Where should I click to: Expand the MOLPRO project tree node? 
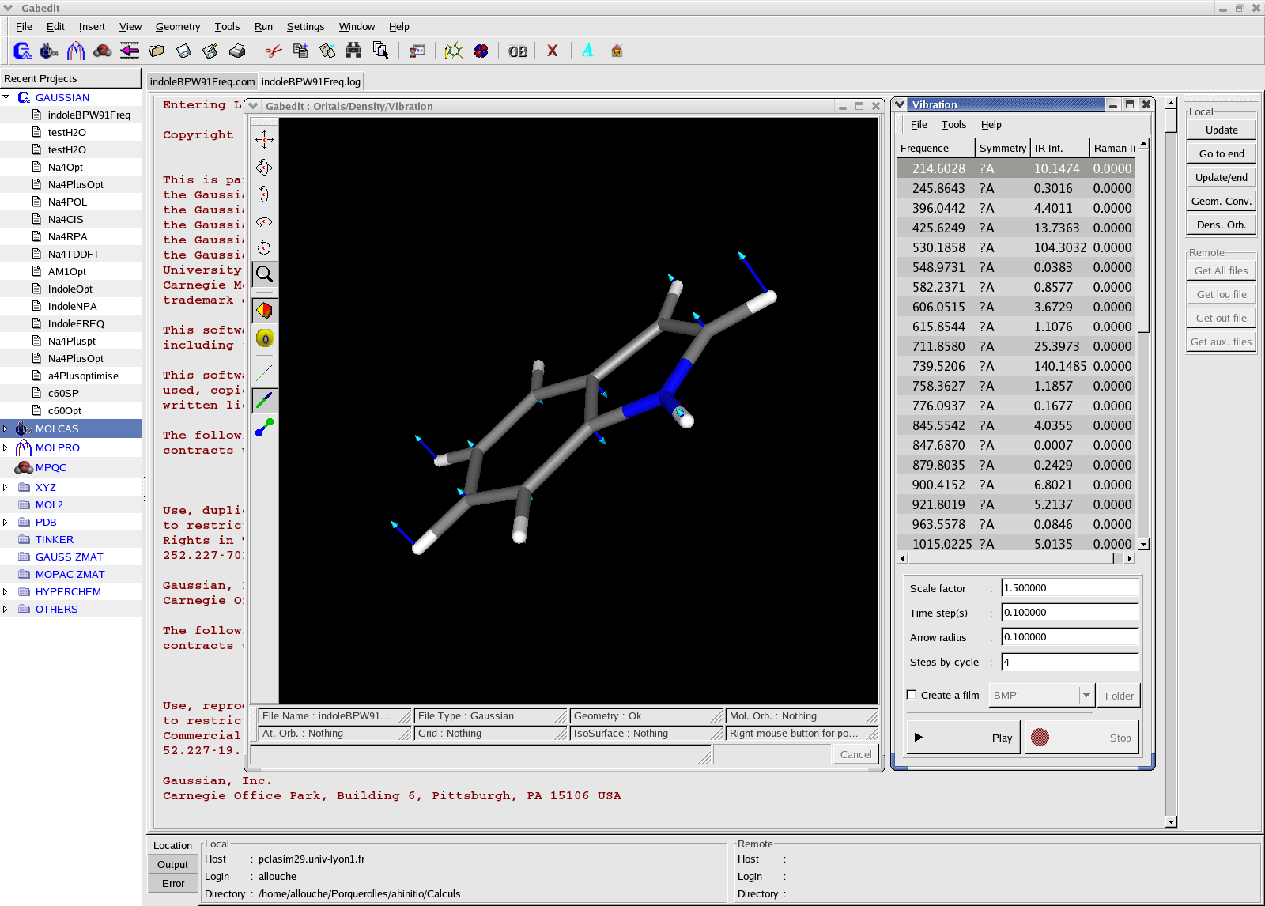coord(6,448)
